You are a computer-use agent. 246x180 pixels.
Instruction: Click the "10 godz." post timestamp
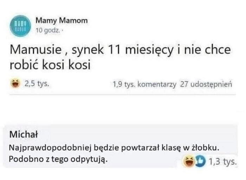pyautogui.click(x=47, y=31)
